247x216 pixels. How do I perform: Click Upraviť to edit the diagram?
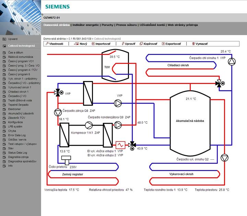(x=129, y=44)
